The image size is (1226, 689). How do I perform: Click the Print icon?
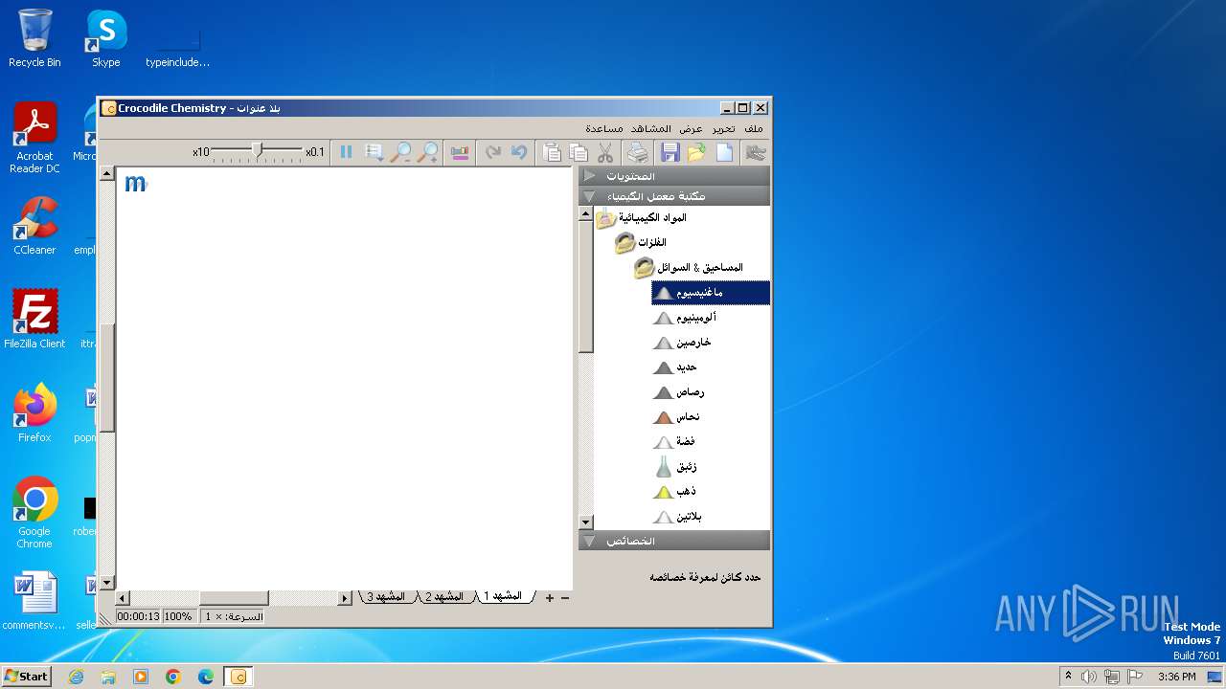(x=637, y=152)
